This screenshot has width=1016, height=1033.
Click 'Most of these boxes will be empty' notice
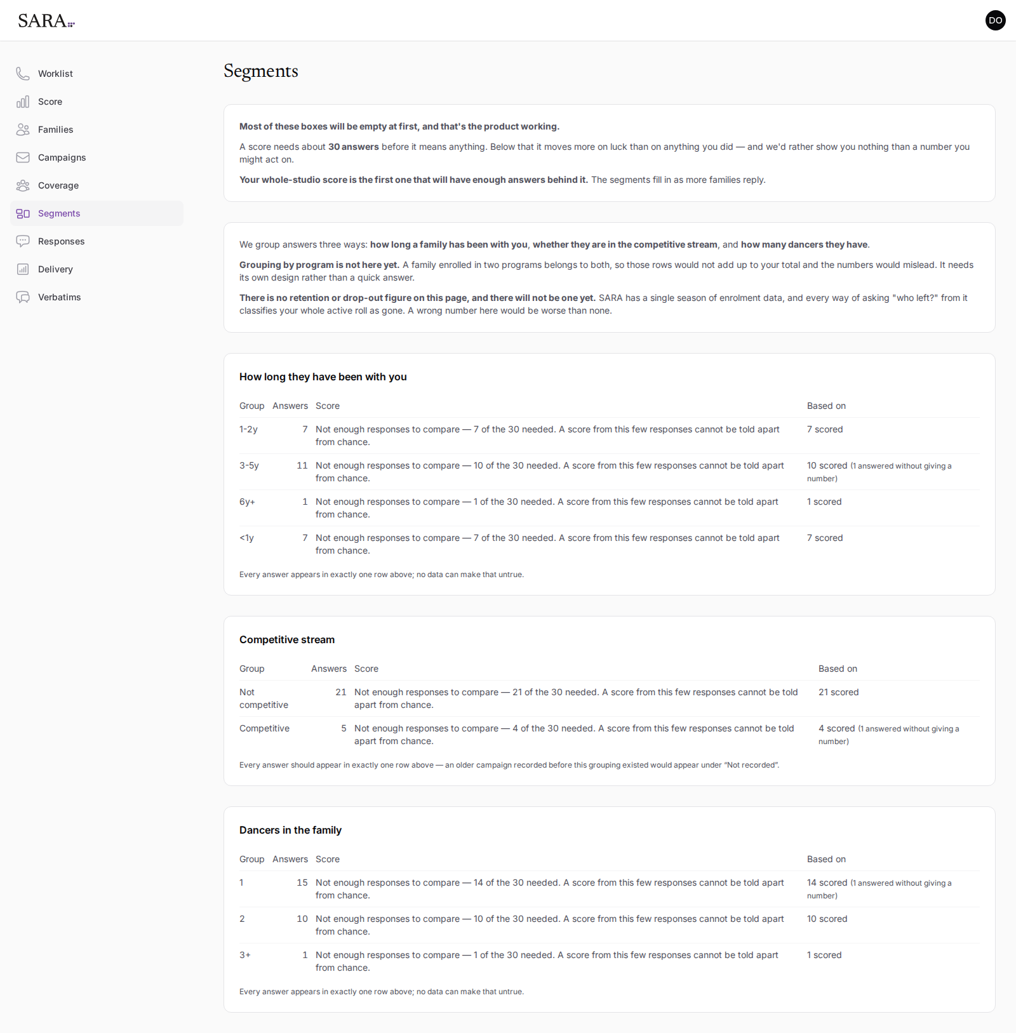click(x=399, y=127)
